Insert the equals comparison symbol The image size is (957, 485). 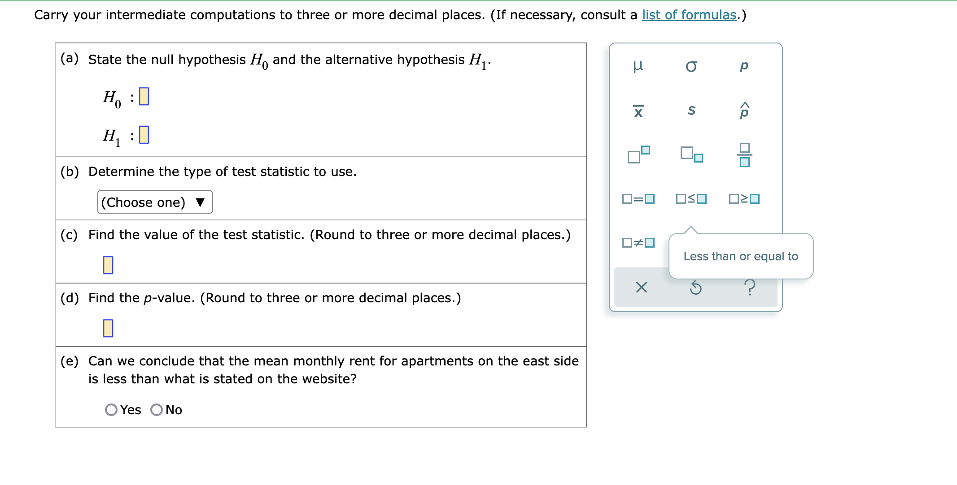click(x=638, y=199)
